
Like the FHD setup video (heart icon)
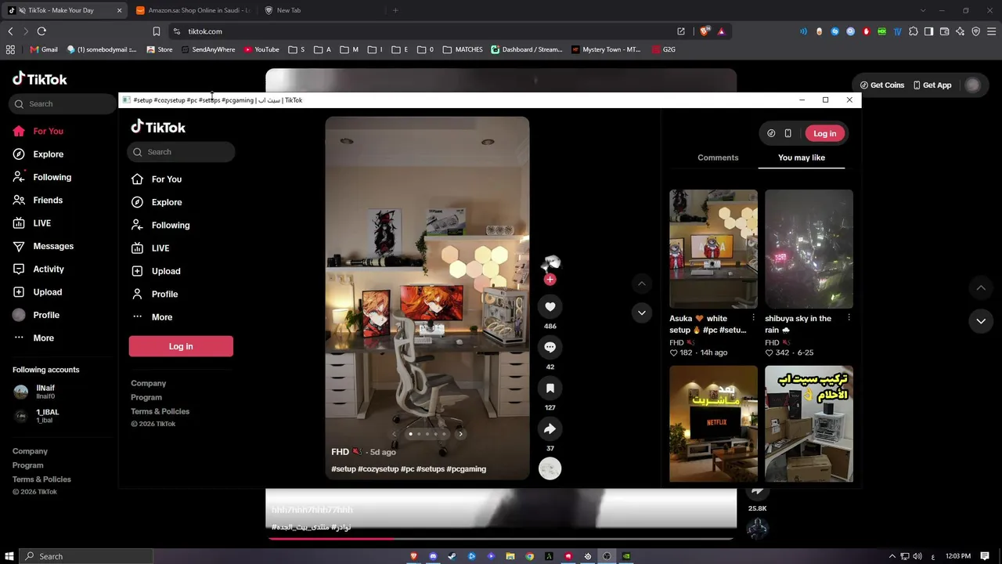click(550, 307)
